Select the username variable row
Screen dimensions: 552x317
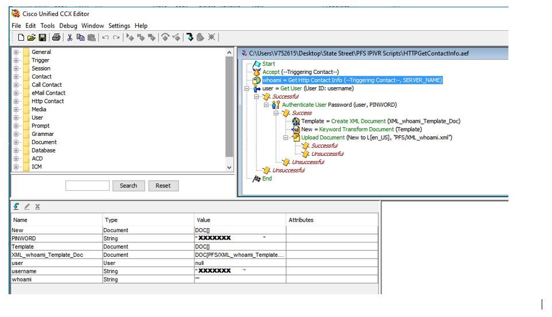point(195,271)
